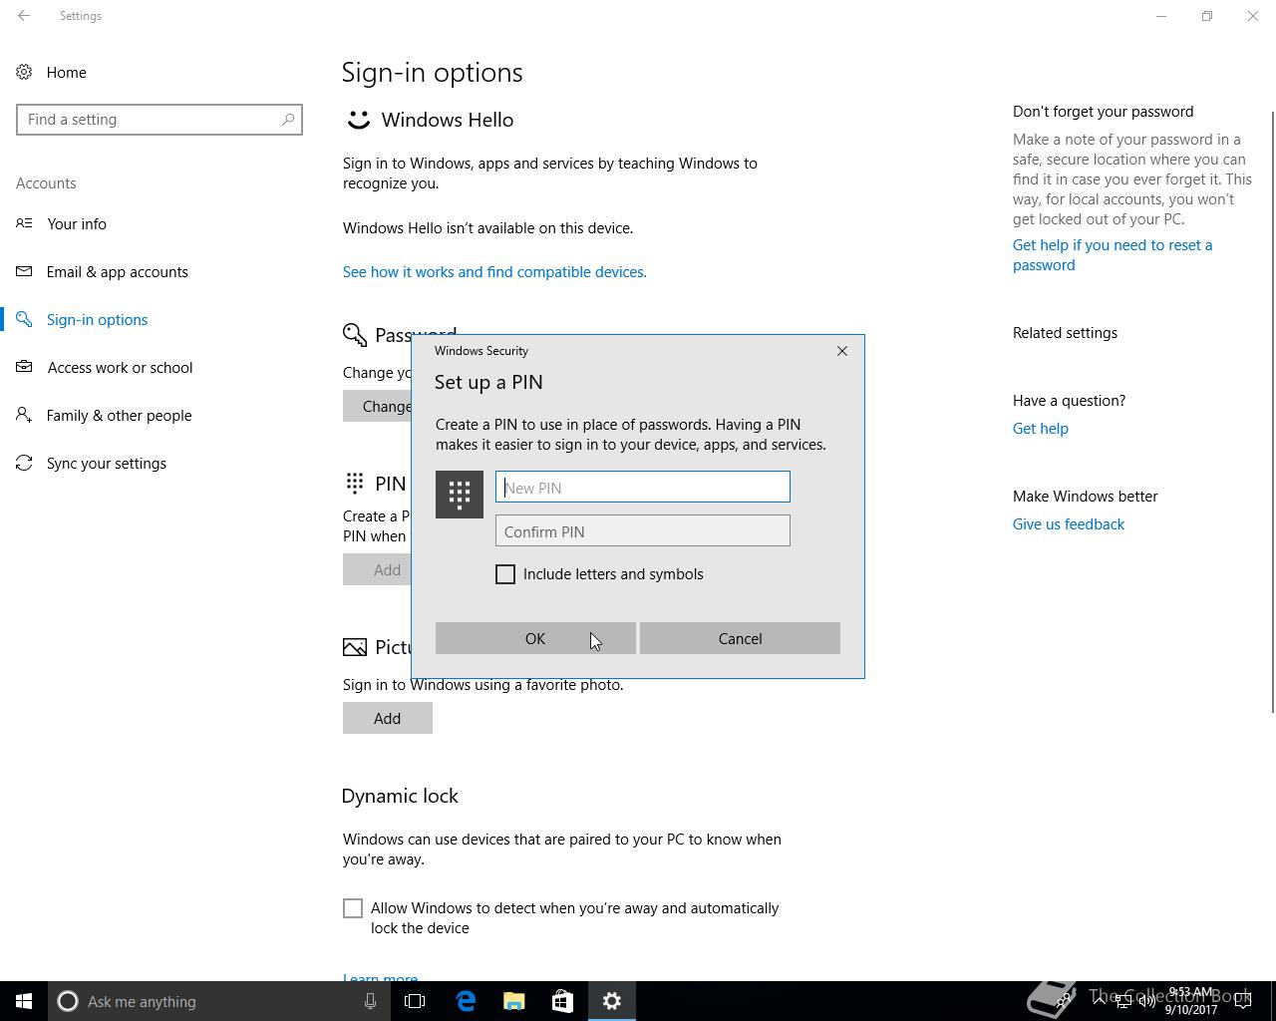Click the Picture password image icon
This screenshot has width=1276, height=1021.
pyautogui.click(x=355, y=647)
